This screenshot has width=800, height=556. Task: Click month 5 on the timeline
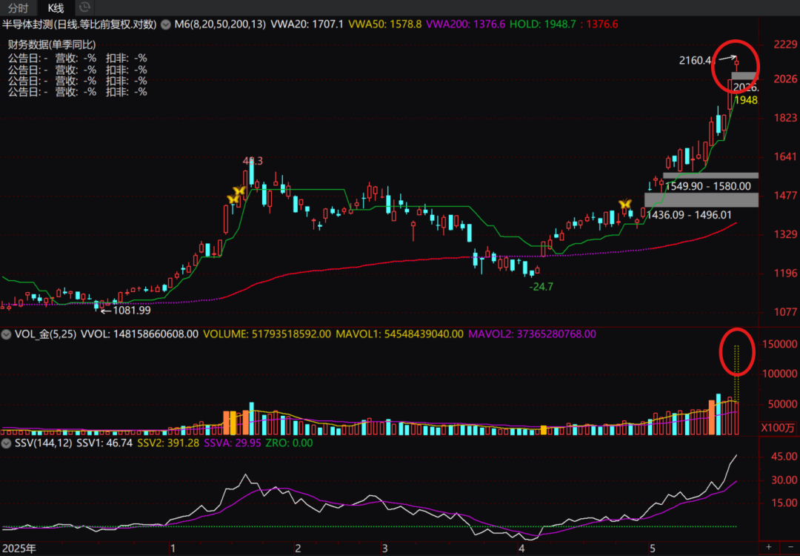point(652,549)
